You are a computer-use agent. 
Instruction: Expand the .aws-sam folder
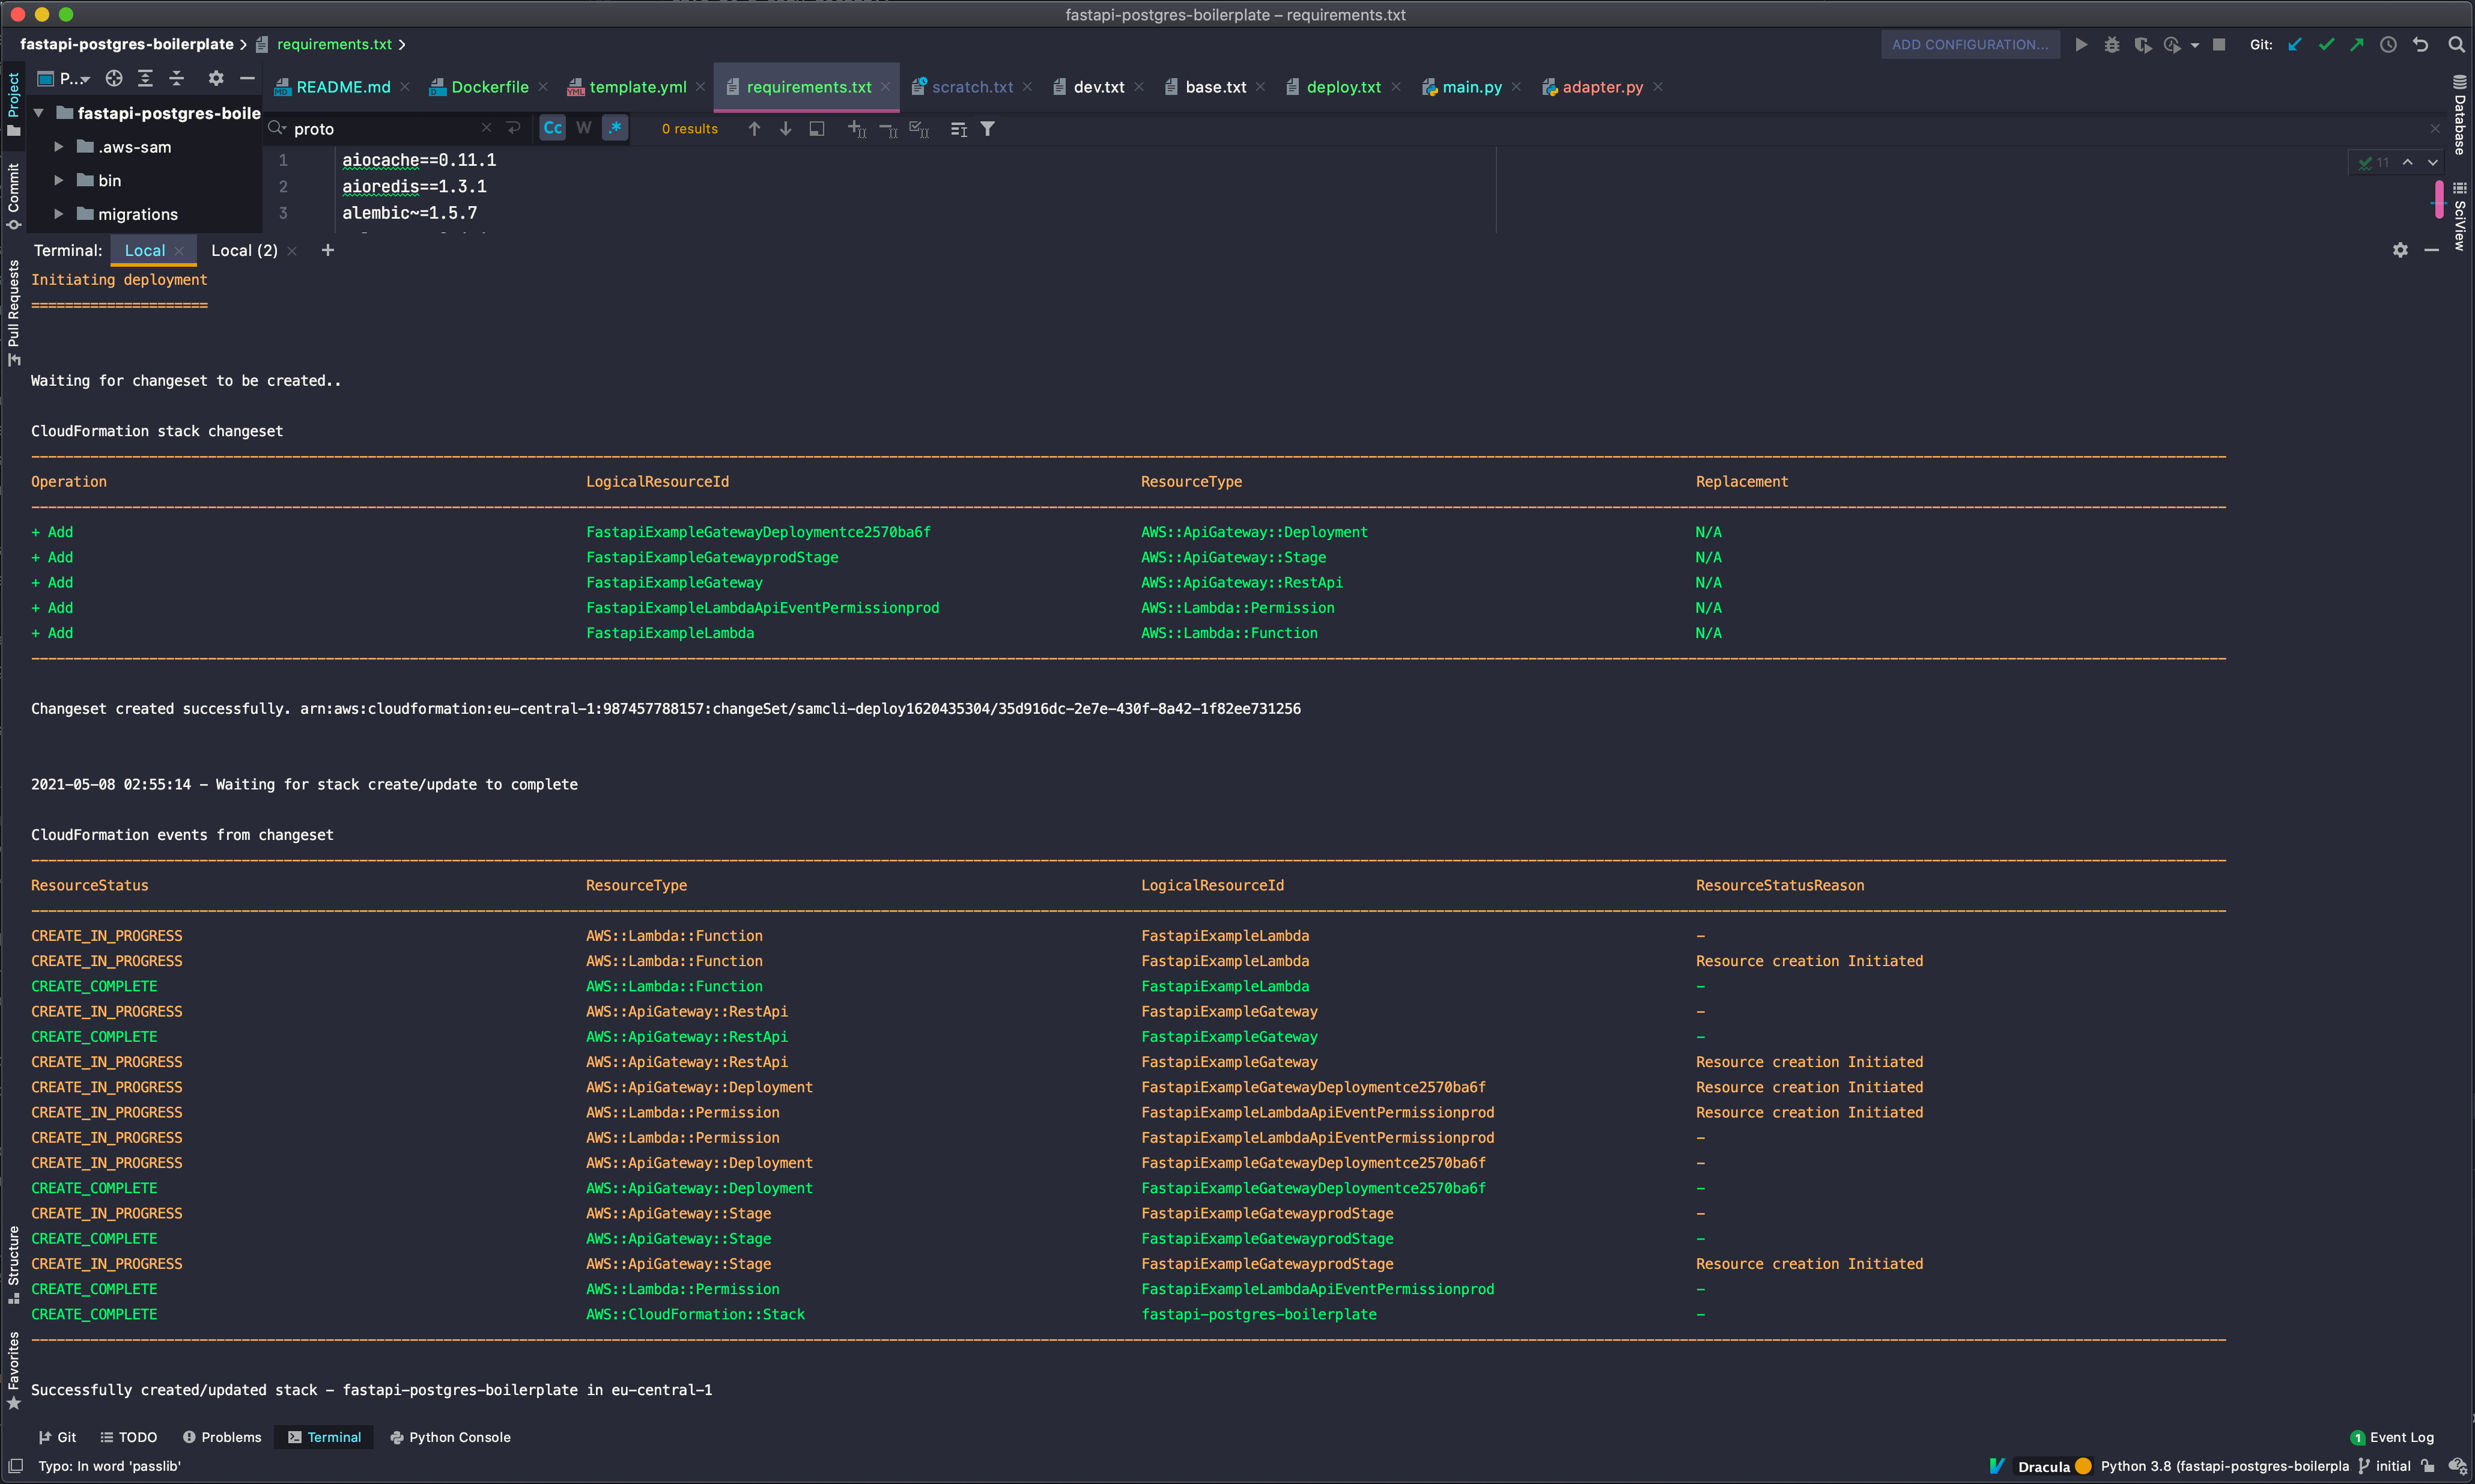coord(59,146)
